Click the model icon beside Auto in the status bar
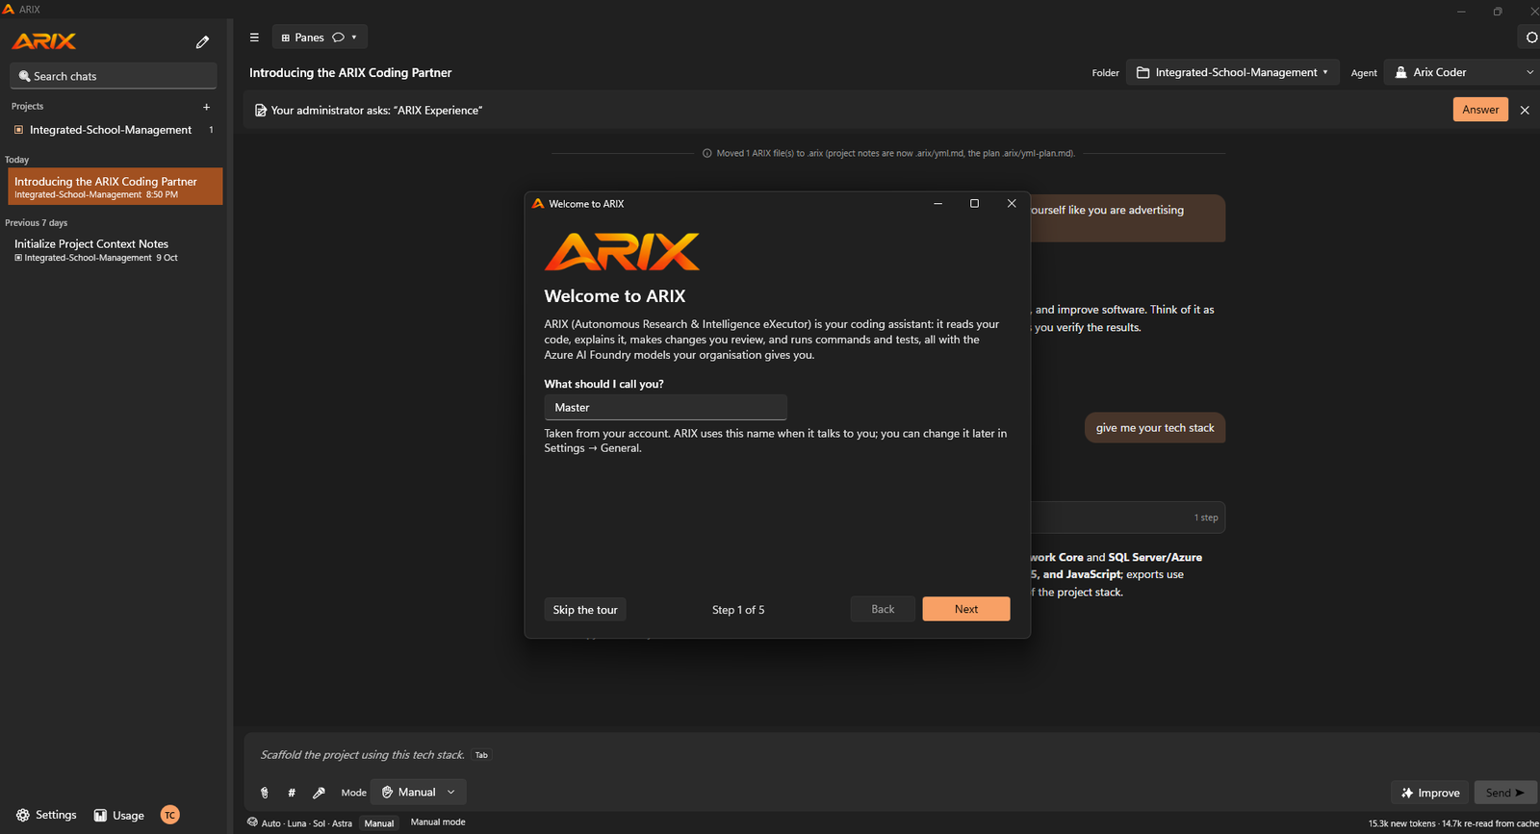Image resolution: width=1540 pixels, height=834 pixels. click(x=252, y=822)
